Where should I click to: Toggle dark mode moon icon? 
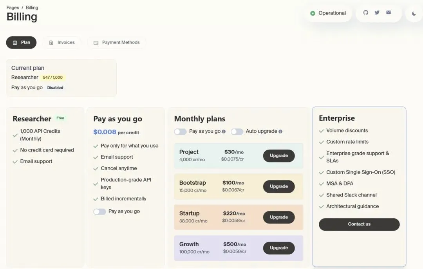click(414, 13)
